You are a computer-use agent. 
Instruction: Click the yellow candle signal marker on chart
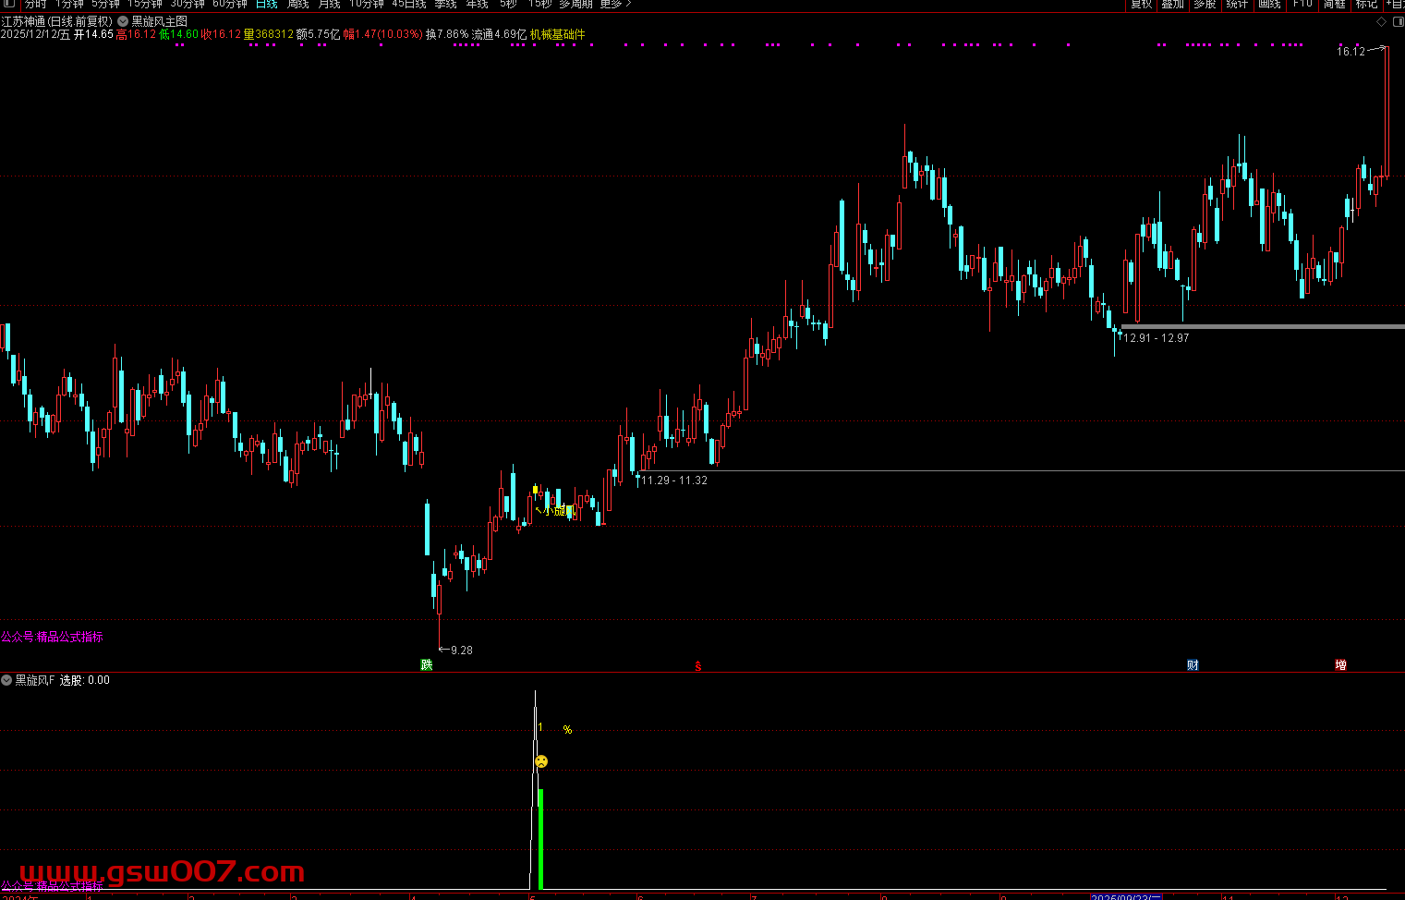(535, 490)
